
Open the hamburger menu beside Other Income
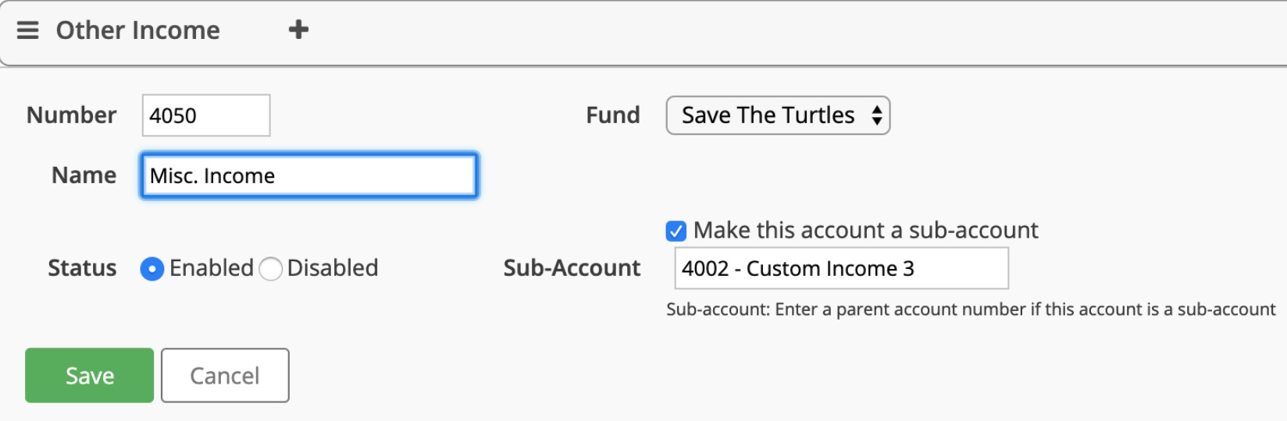[x=28, y=30]
